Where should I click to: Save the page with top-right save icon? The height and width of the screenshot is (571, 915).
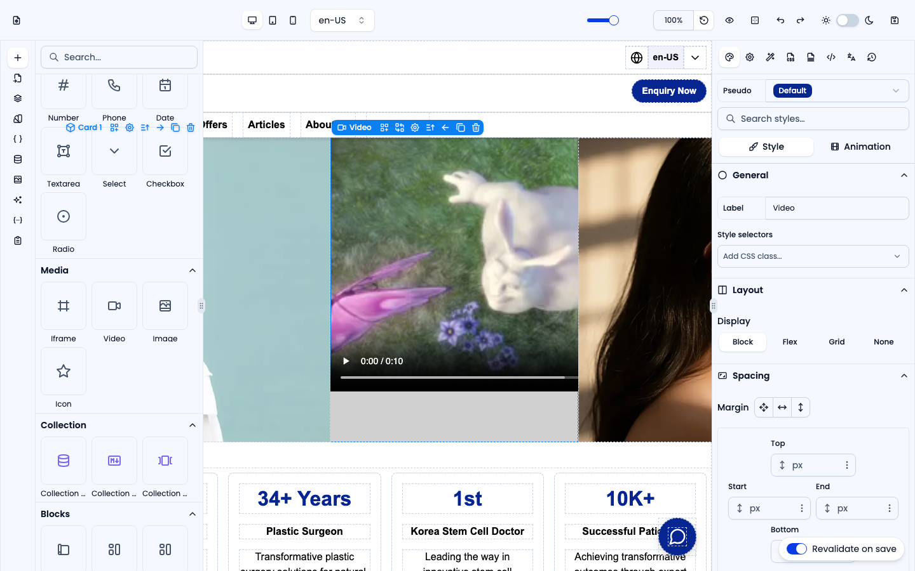pos(895,20)
